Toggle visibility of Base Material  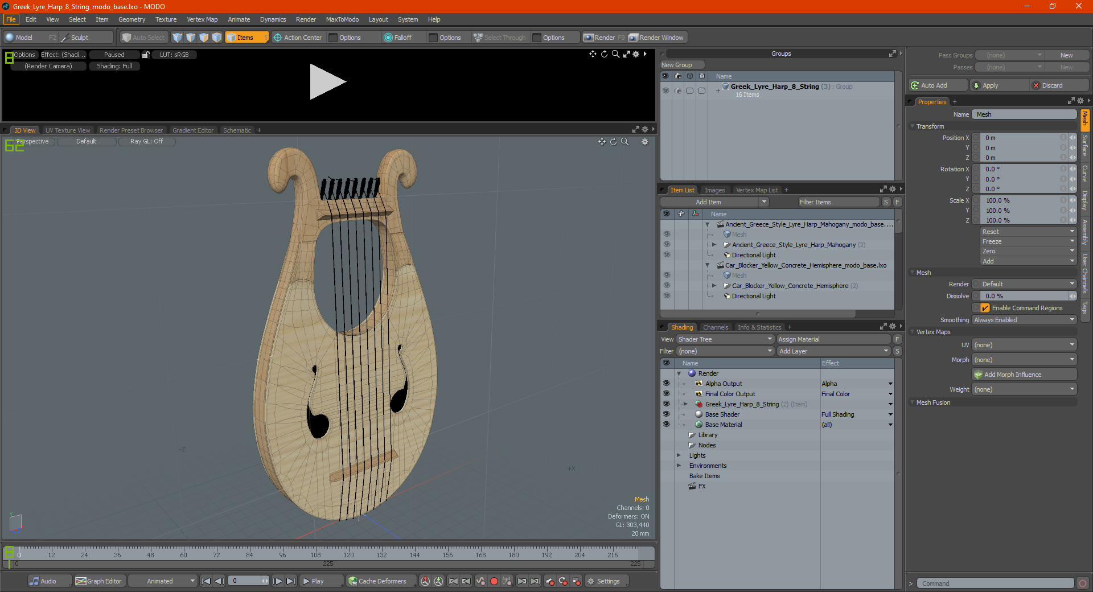click(x=666, y=425)
